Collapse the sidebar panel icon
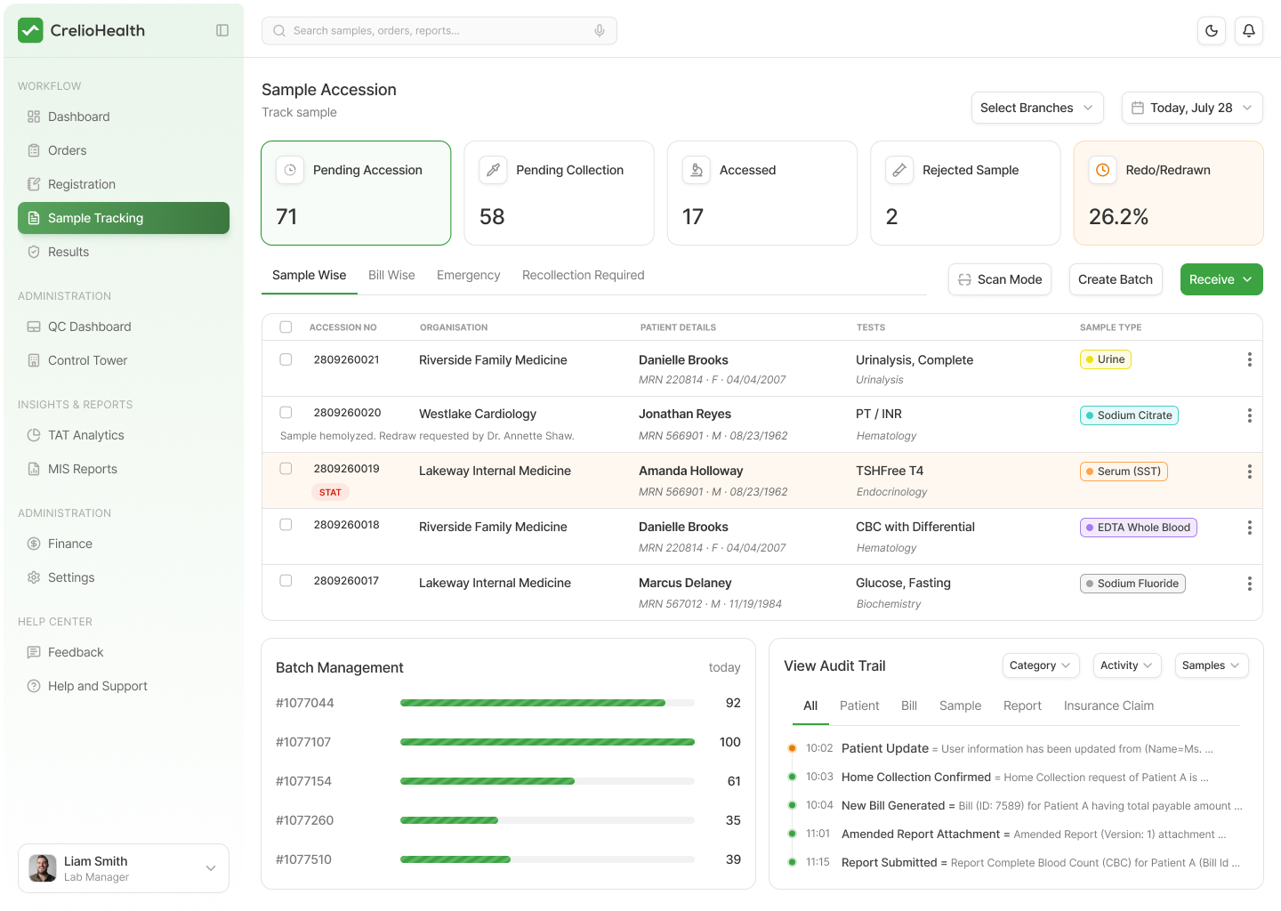The image size is (1281, 911). [222, 30]
